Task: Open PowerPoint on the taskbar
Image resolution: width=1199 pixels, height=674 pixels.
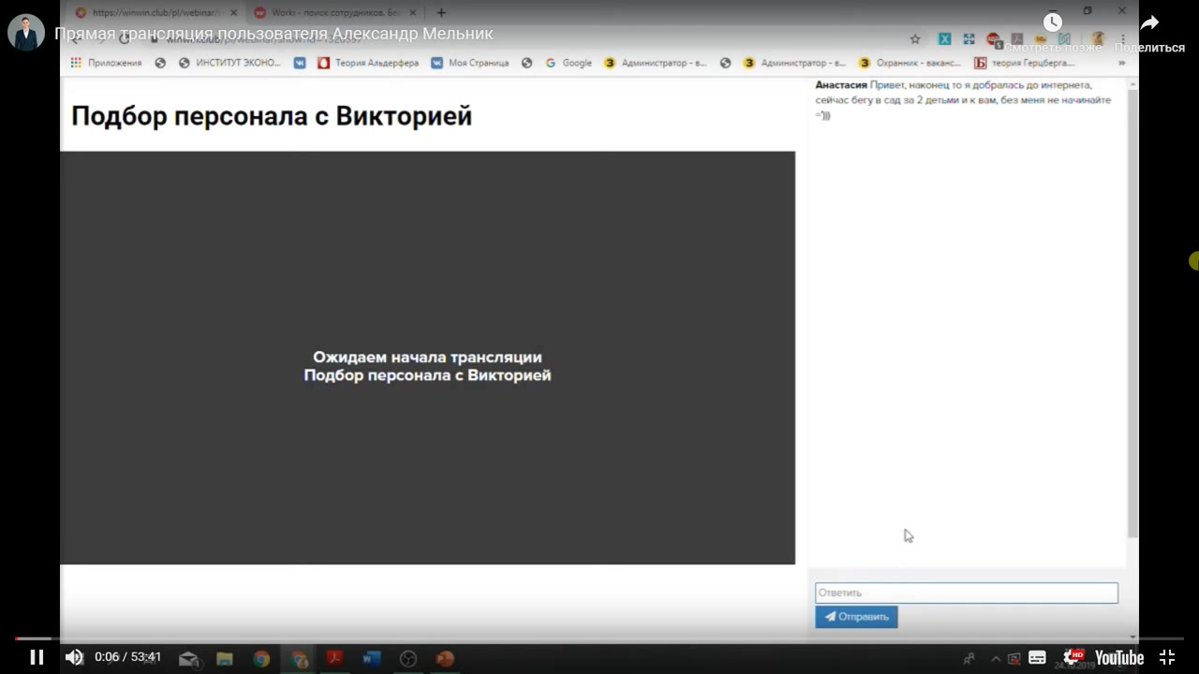Action: [x=445, y=659]
